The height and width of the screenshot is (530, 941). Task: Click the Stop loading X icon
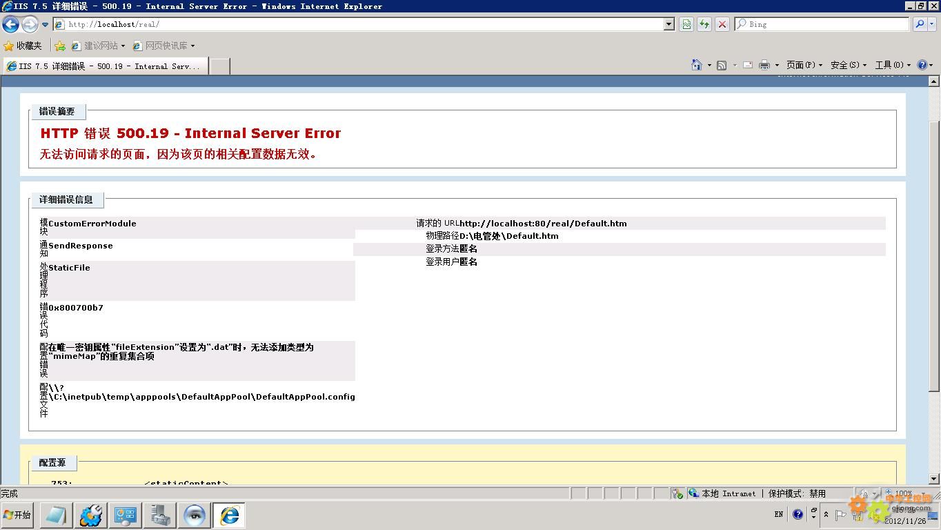722,24
